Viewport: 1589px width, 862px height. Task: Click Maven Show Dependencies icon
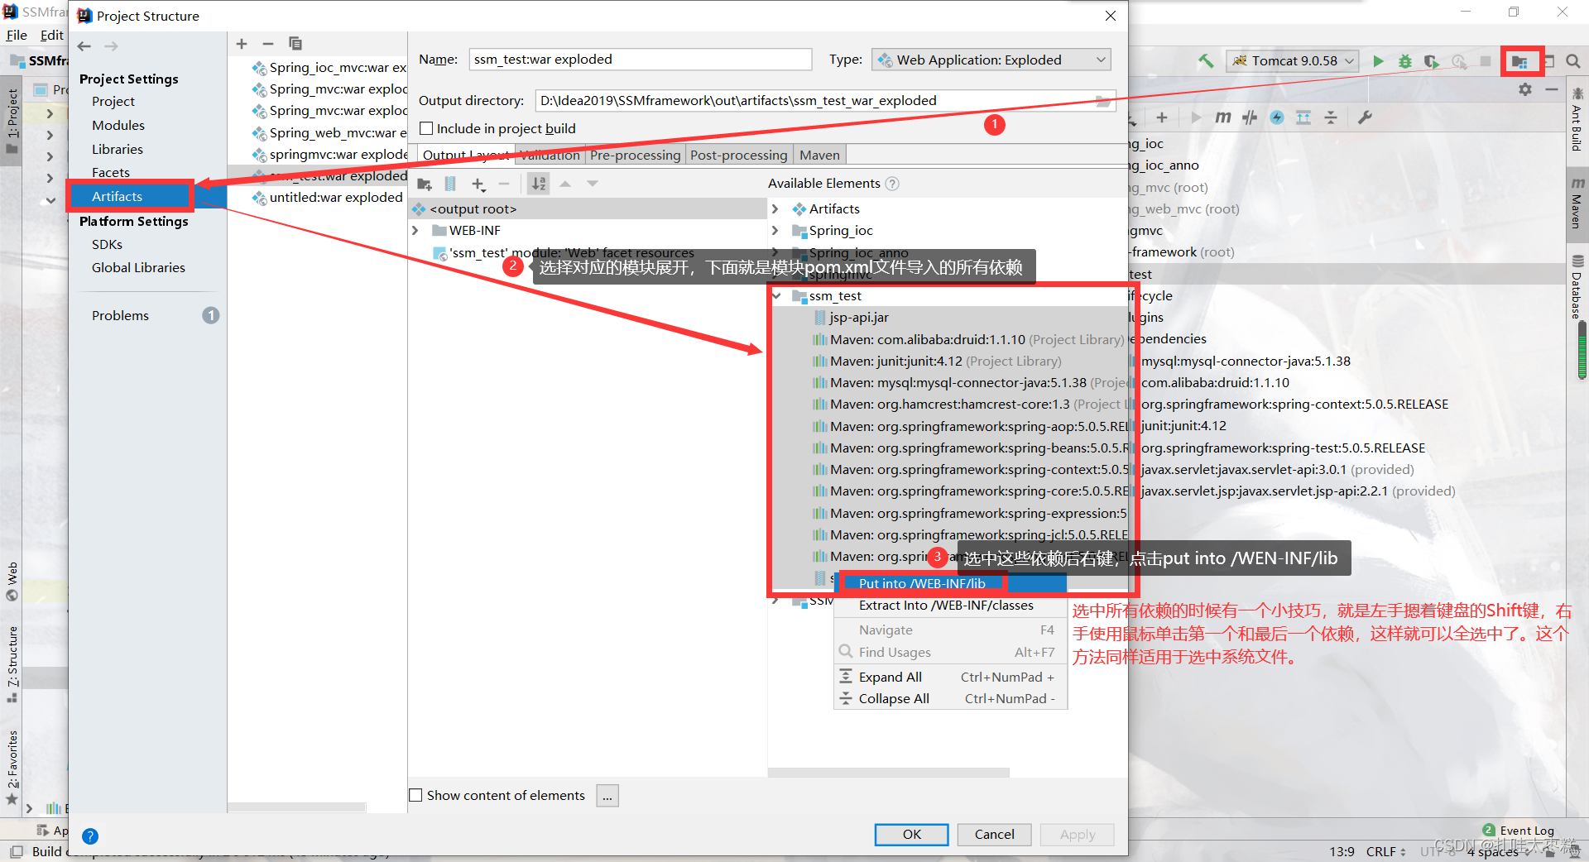(x=1303, y=117)
